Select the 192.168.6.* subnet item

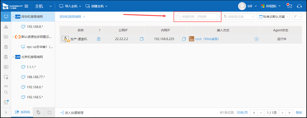click(x=32, y=87)
